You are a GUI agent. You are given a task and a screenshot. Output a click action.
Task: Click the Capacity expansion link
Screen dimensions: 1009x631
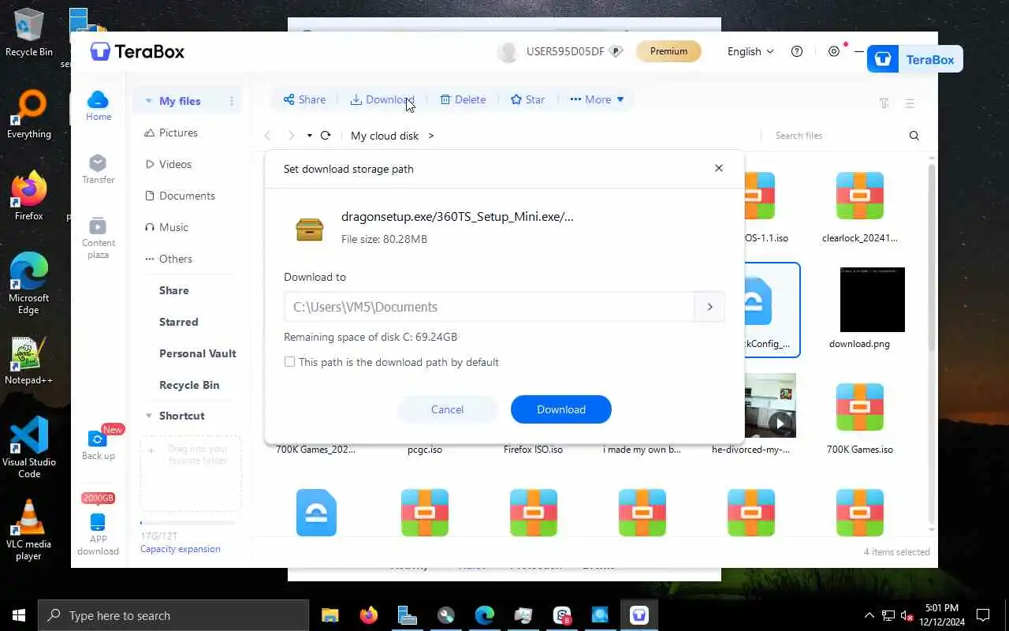pos(180,549)
